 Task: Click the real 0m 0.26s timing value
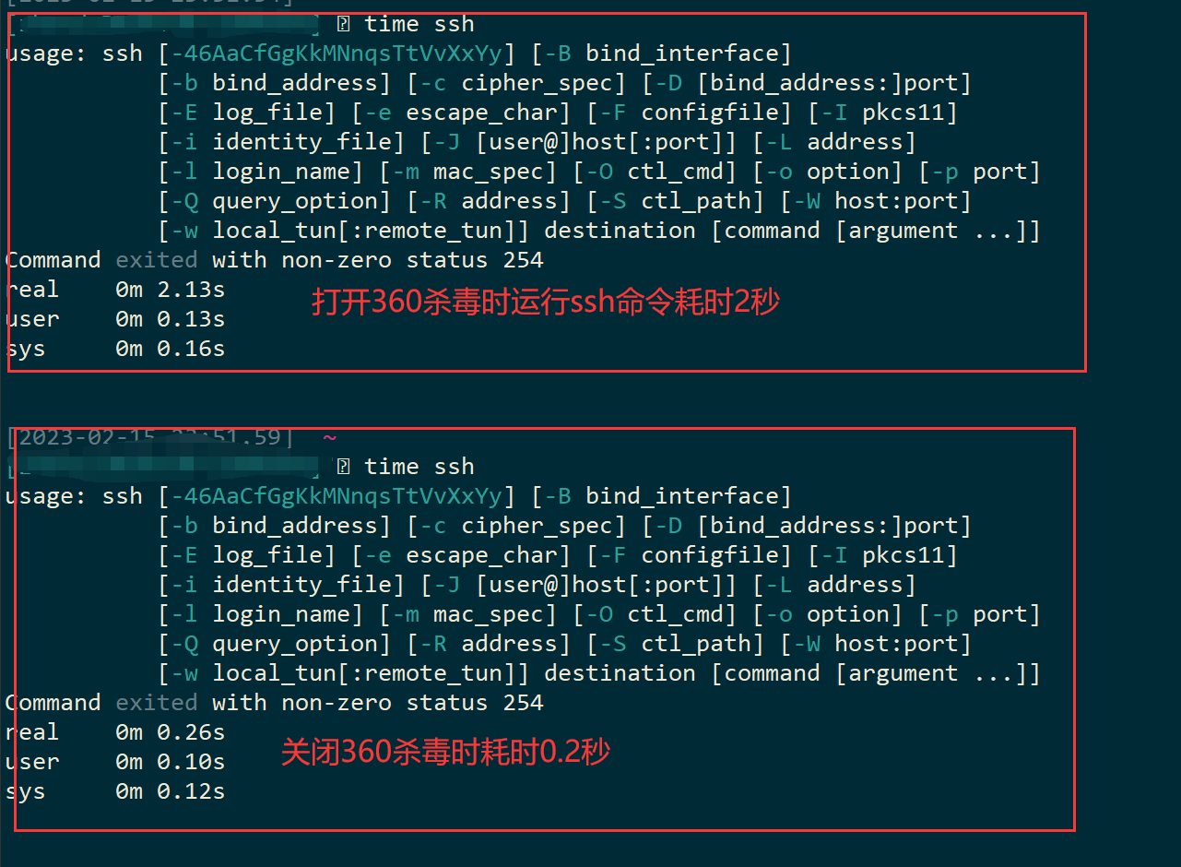(x=171, y=732)
